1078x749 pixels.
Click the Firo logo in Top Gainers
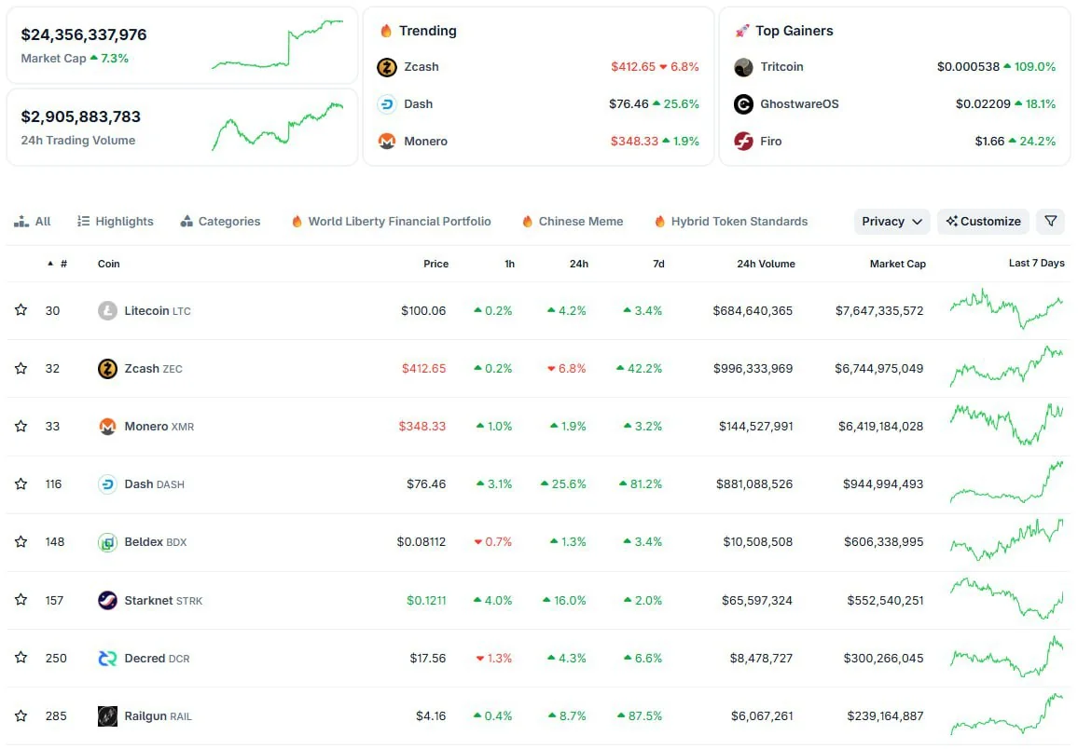click(x=743, y=142)
